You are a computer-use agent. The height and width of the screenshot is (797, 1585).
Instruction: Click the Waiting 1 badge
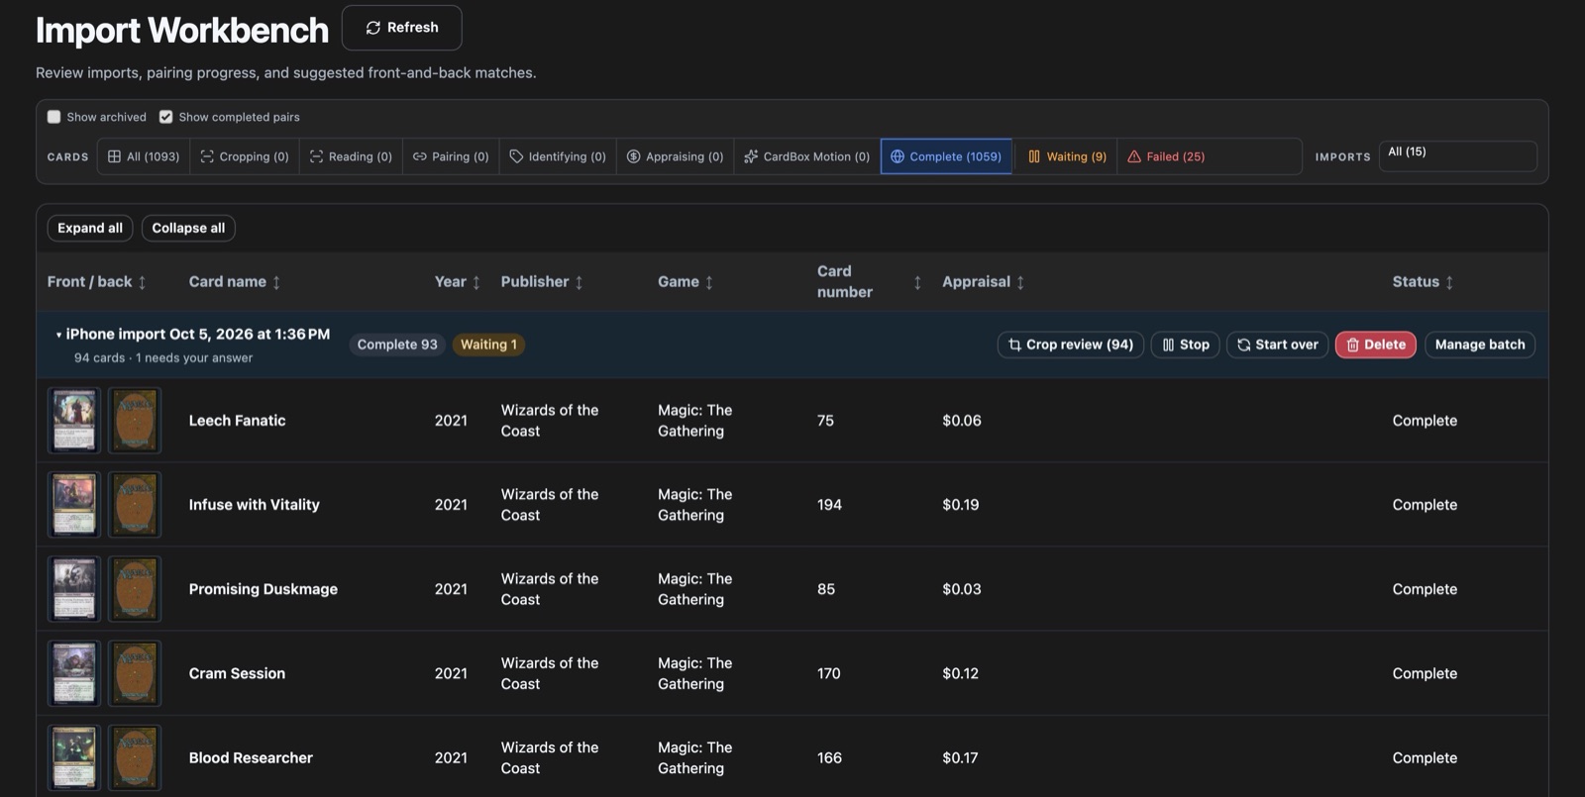(488, 345)
